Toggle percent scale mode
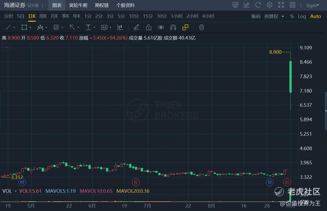 (x=292, y=16)
